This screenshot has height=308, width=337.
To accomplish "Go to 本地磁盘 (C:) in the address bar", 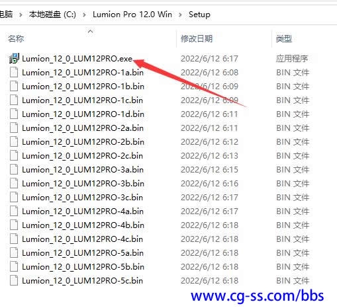I will 52,15.
